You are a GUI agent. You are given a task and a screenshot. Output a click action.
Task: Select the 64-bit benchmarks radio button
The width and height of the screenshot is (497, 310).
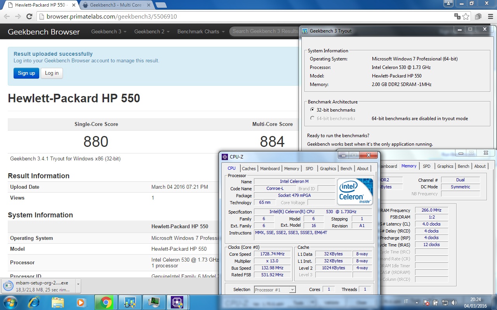click(x=312, y=119)
